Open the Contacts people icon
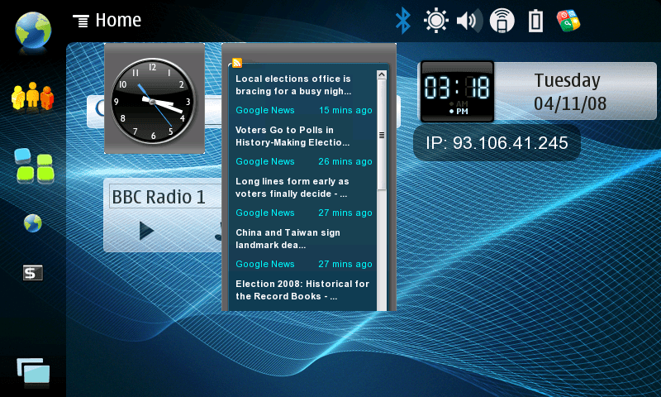 33,98
